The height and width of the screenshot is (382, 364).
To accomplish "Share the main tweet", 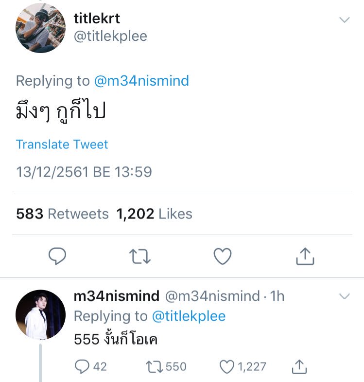I will [305, 256].
